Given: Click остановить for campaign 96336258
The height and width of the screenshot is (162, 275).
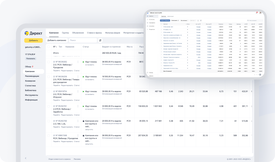Looking at the screenshot, I should click(90, 80).
